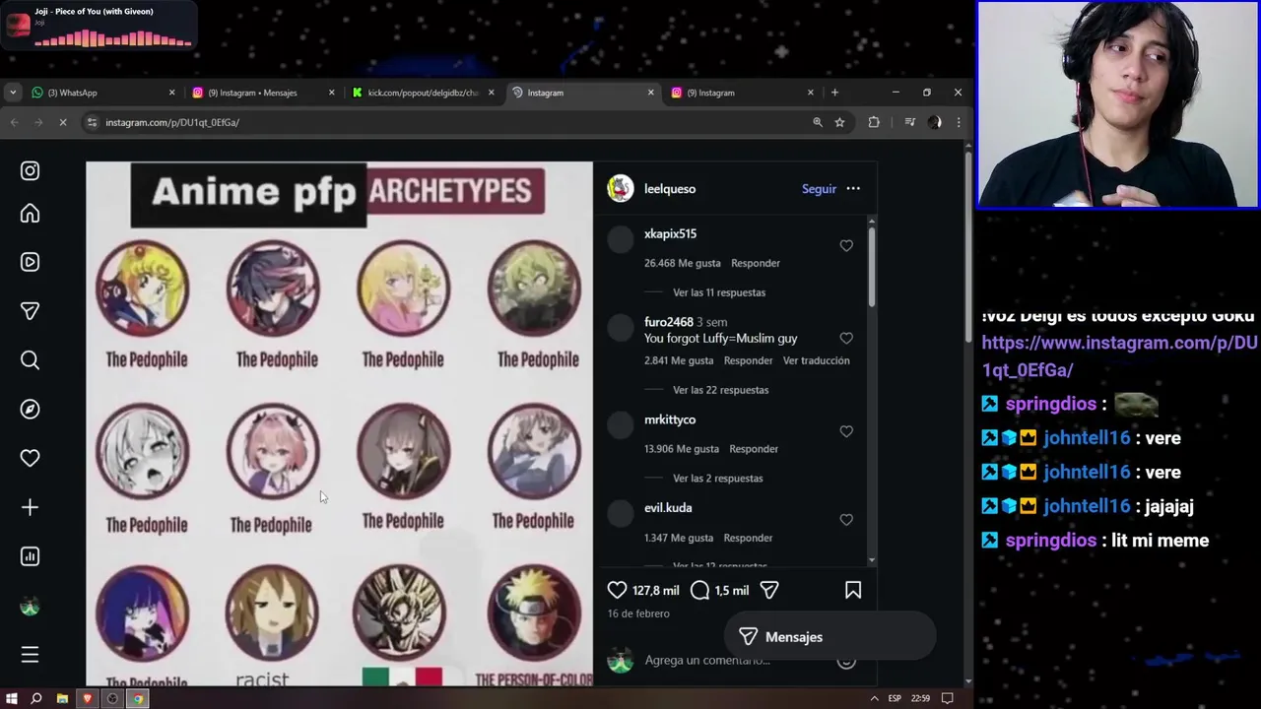Open the floating Mensajes button
The image size is (1261, 709).
[x=830, y=637]
